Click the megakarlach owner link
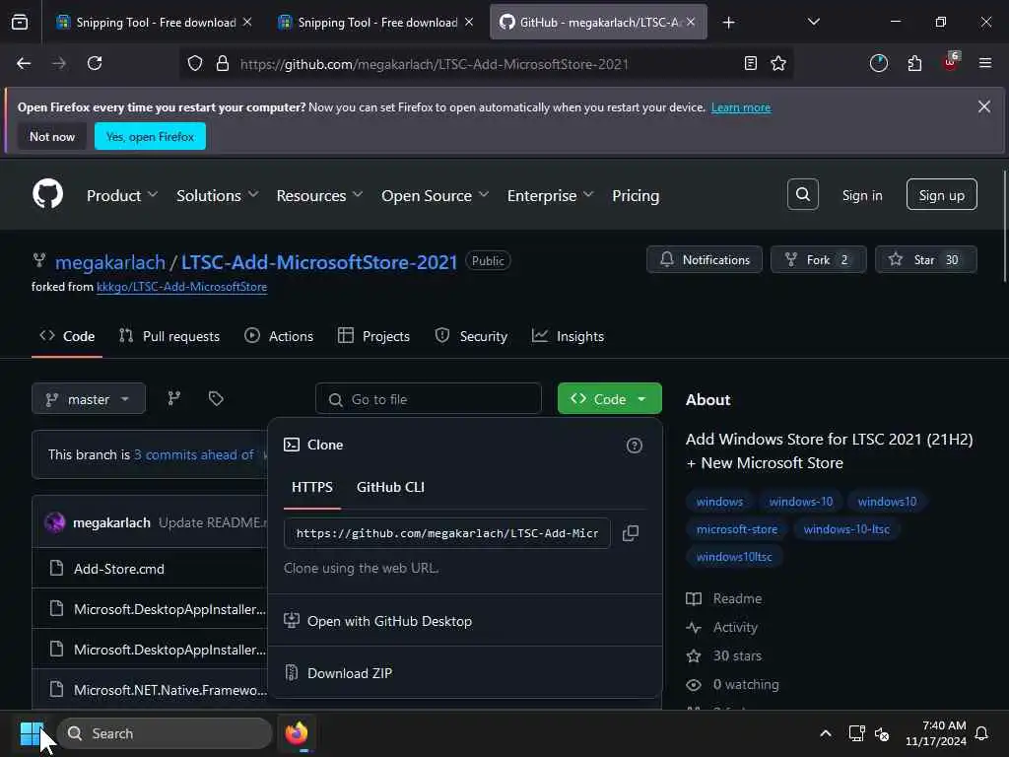The height and width of the screenshot is (757, 1009). point(110,262)
